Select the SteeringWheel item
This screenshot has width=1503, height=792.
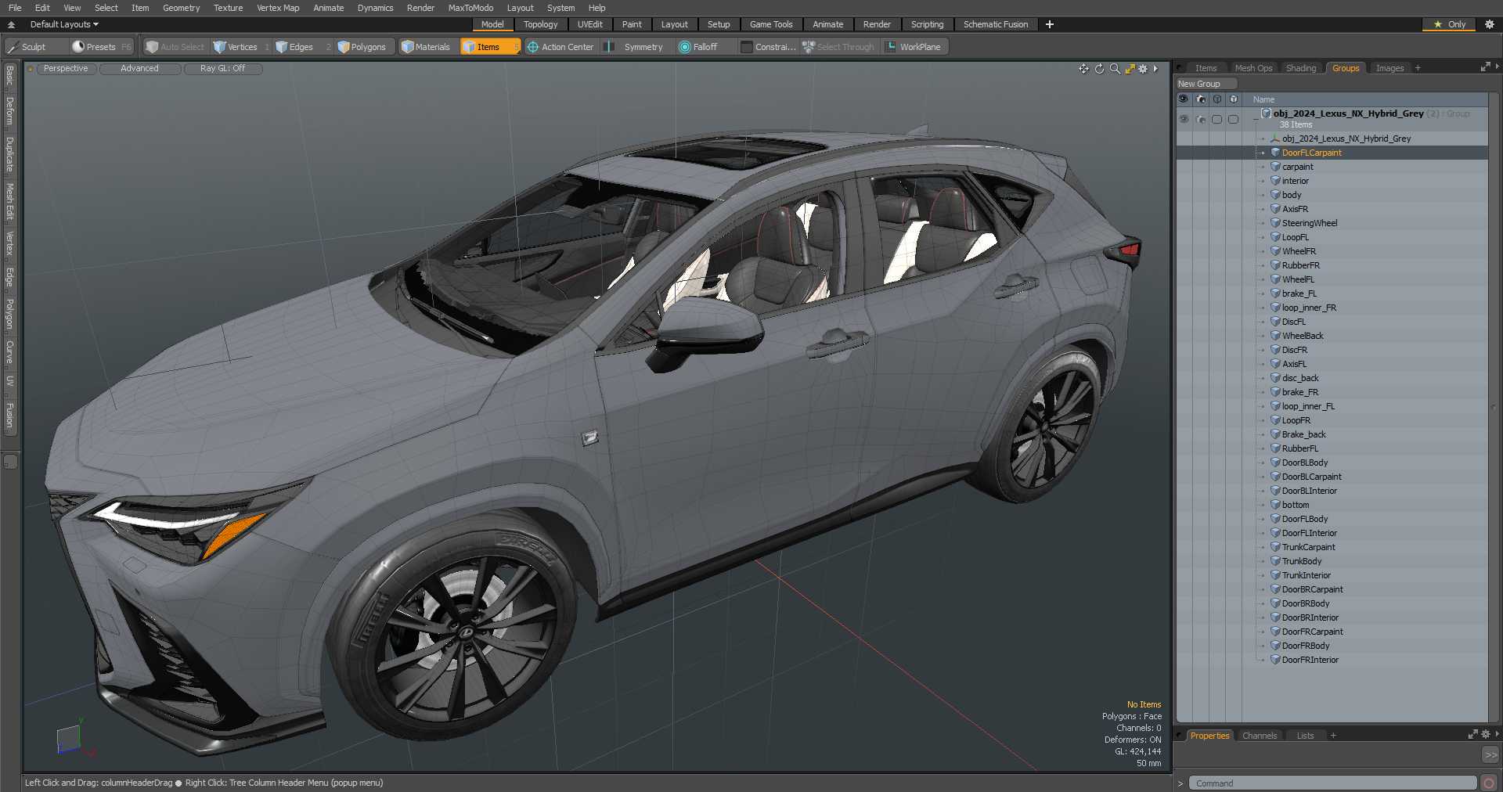pyautogui.click(x=1310, y=223)
